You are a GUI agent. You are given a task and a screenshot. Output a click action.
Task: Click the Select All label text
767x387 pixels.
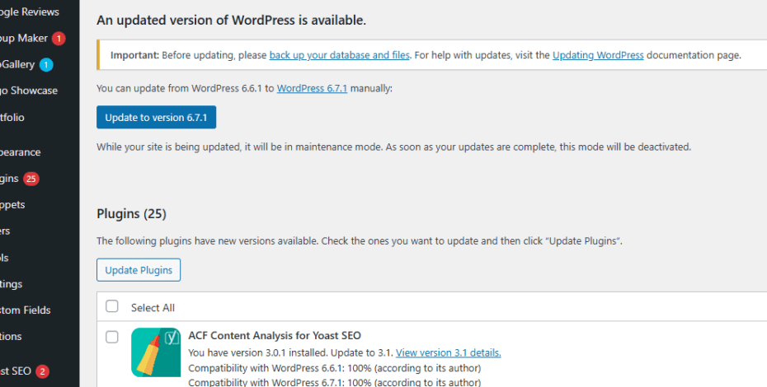click(x=153, y=308)
